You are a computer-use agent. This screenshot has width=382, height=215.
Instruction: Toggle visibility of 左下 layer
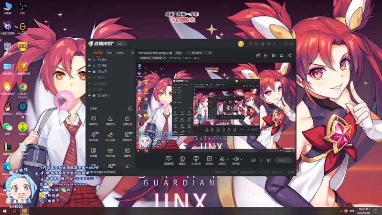(x=89, y=71)
